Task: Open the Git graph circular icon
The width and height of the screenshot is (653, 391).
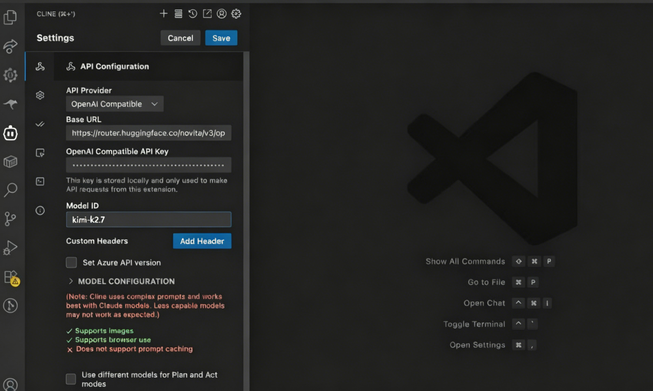Action: (10, 305)
